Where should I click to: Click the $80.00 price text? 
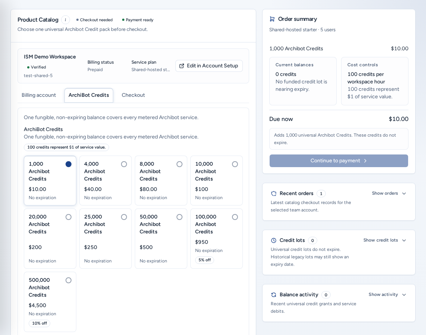(x=148, y=189)
